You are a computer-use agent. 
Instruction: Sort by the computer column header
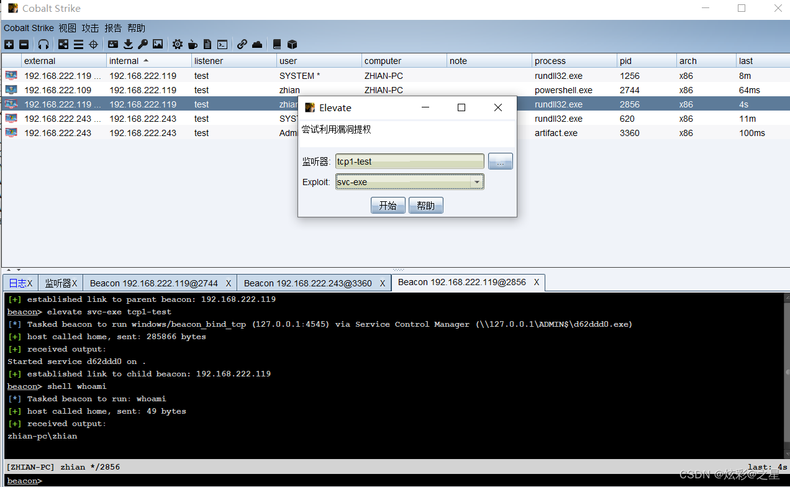(x=404, y=61)
